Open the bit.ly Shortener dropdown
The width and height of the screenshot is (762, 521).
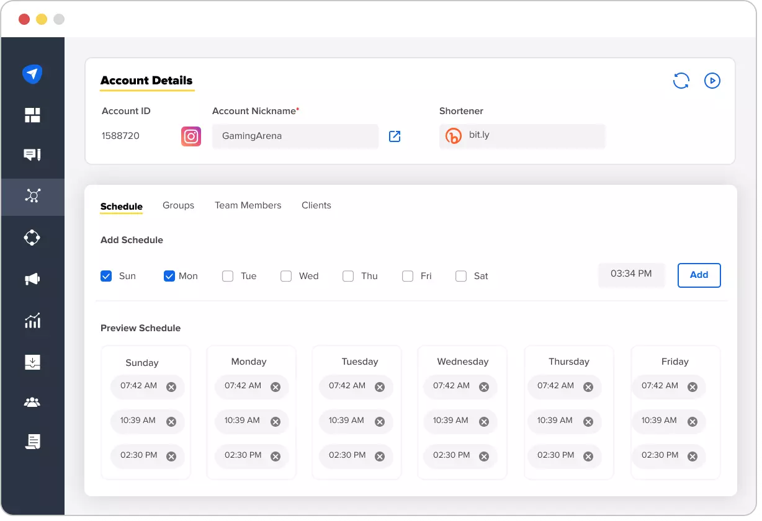[522, 136]
